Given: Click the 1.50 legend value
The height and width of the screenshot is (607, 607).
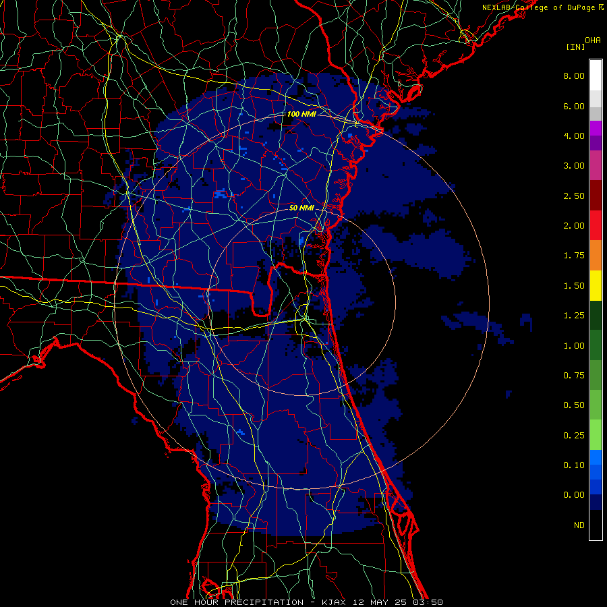Looking at the screenshot, I should click(x=574, y=286).
